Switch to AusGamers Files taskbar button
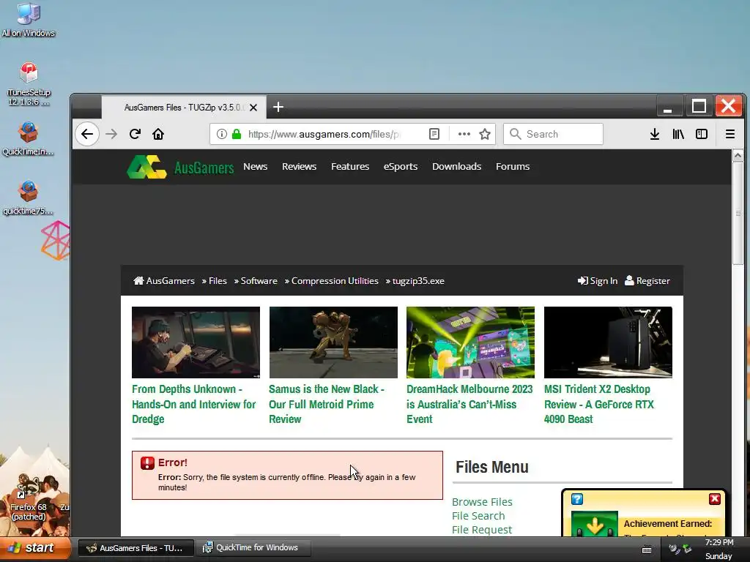This screenshot has height=562, width=750. tap(135, 548)
